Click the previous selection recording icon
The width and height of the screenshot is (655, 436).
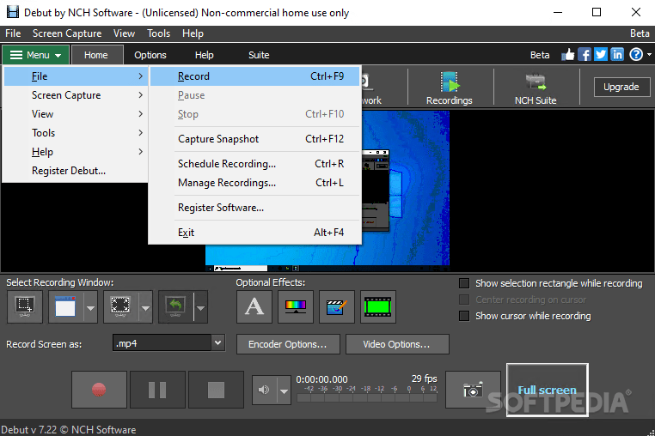(175, 307)
